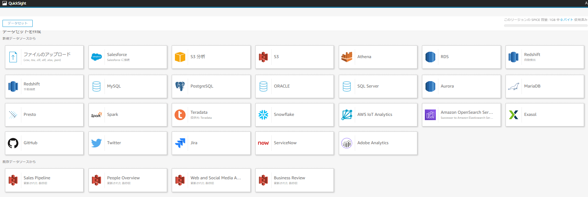Choose the MySQL data source card
Screen dimensions: 588x197
click(x=128, y=86)
